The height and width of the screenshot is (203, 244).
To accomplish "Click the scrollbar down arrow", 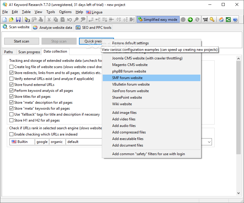I will [x=238, y=193].
